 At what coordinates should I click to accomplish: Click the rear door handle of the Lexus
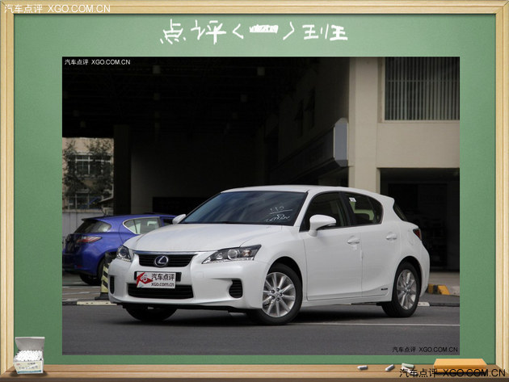pyautogui.click(x=391, y=237)
